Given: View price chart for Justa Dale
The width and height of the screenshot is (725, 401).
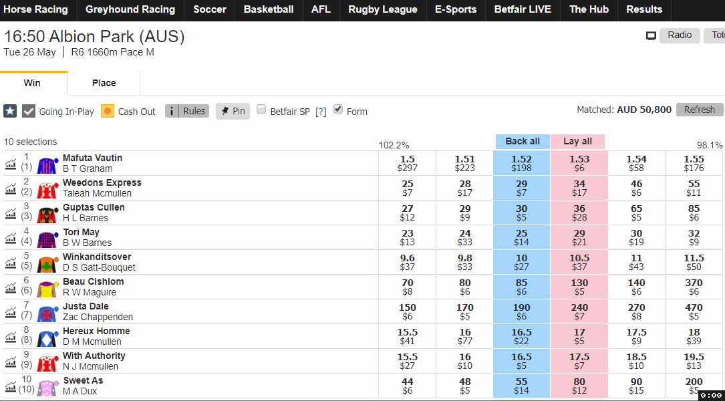Looking at the screenshot, I should [10, 311].
